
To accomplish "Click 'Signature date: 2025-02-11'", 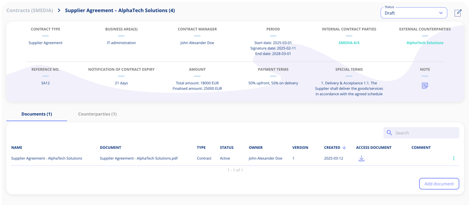I will (273, 48).
